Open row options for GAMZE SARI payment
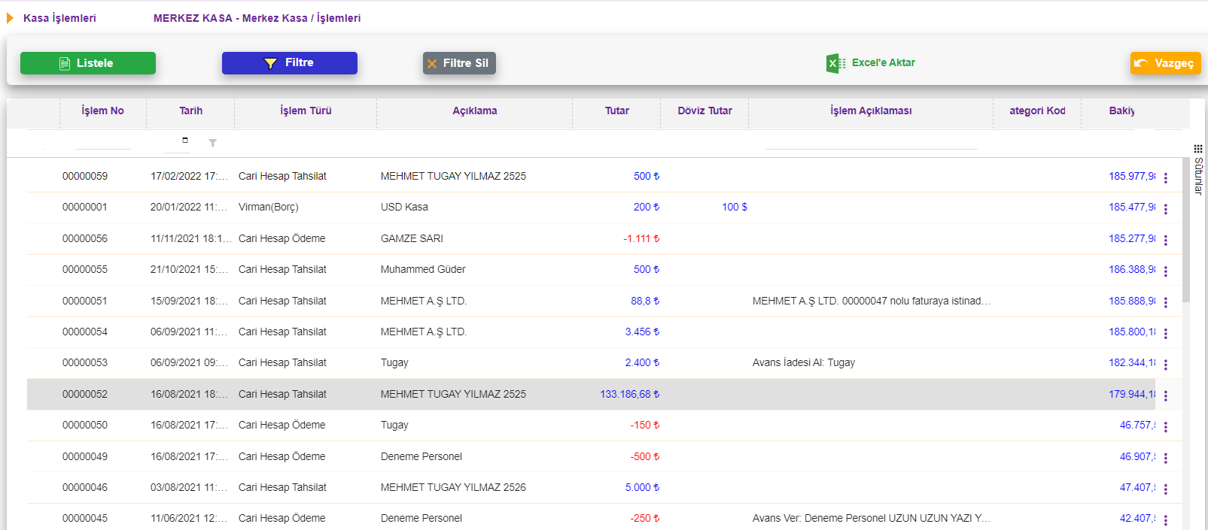1208x530 pixels. tap(1166, 240)
